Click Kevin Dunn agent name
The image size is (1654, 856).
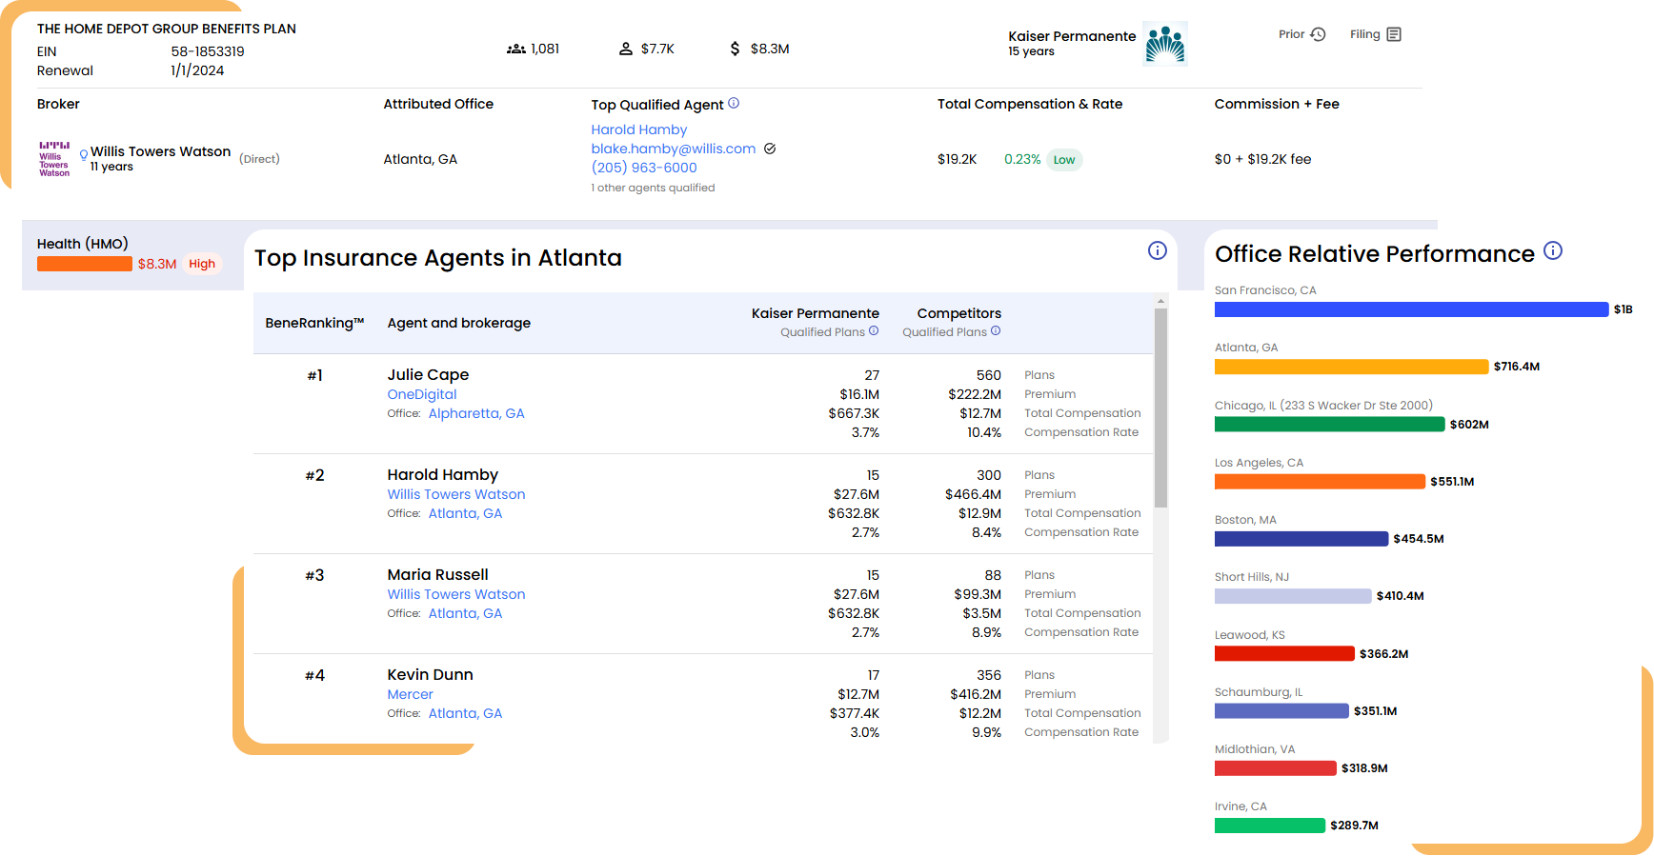[x=430, y=674]
